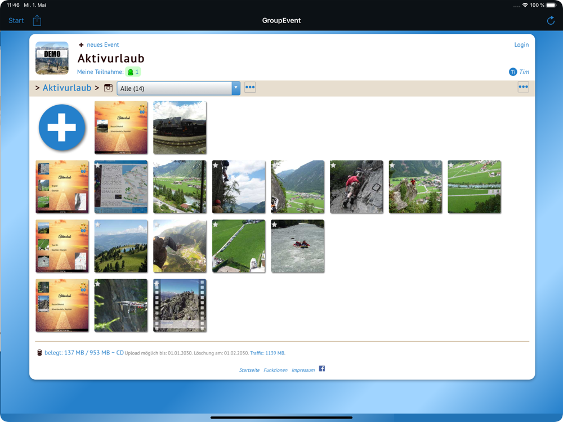563x422 pixels.
Task: Toggle the star on mountain lake photo
Action: point(97,225)
